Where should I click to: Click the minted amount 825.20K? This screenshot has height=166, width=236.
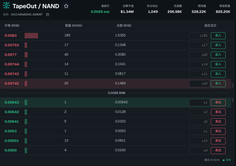click(223, 12)
